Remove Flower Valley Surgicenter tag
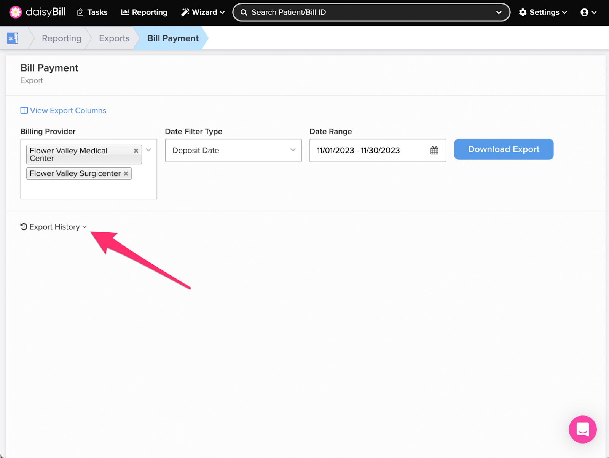The height and width of the screenshot is (458, 609). coord(126,173)
